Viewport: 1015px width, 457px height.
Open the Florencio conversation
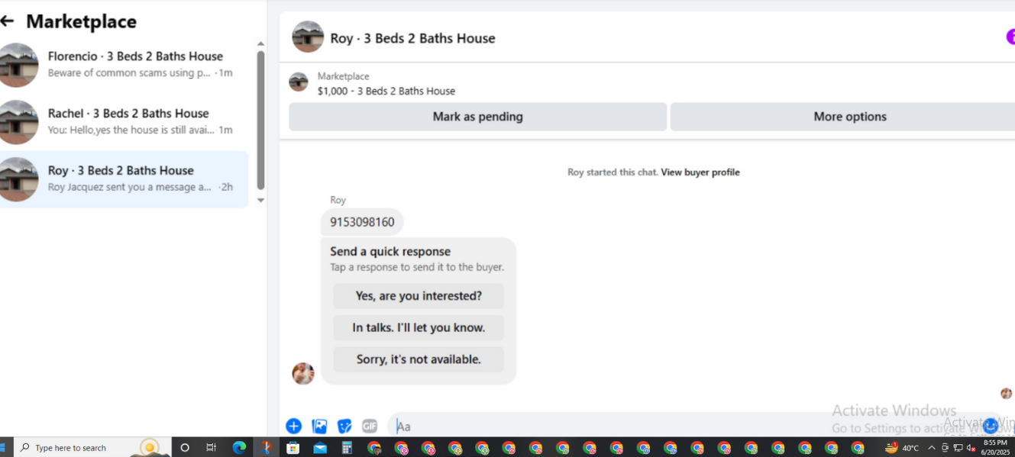click(124, 65)
